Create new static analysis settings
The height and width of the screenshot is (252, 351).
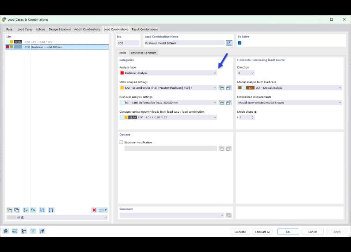[x=221, y=88]
